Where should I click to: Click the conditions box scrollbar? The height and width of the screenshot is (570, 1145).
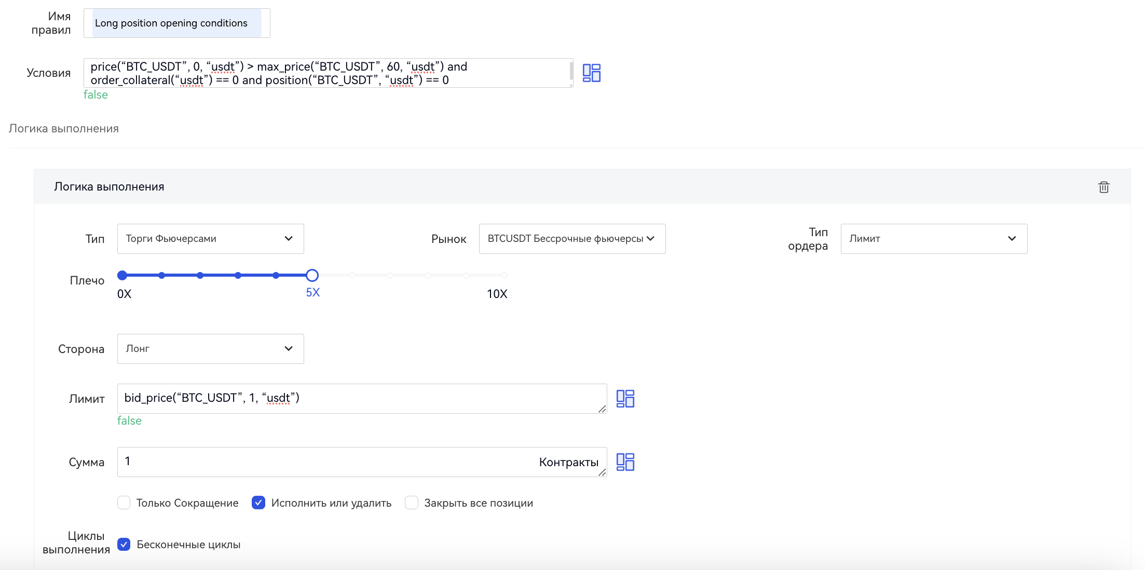[571, 72]
